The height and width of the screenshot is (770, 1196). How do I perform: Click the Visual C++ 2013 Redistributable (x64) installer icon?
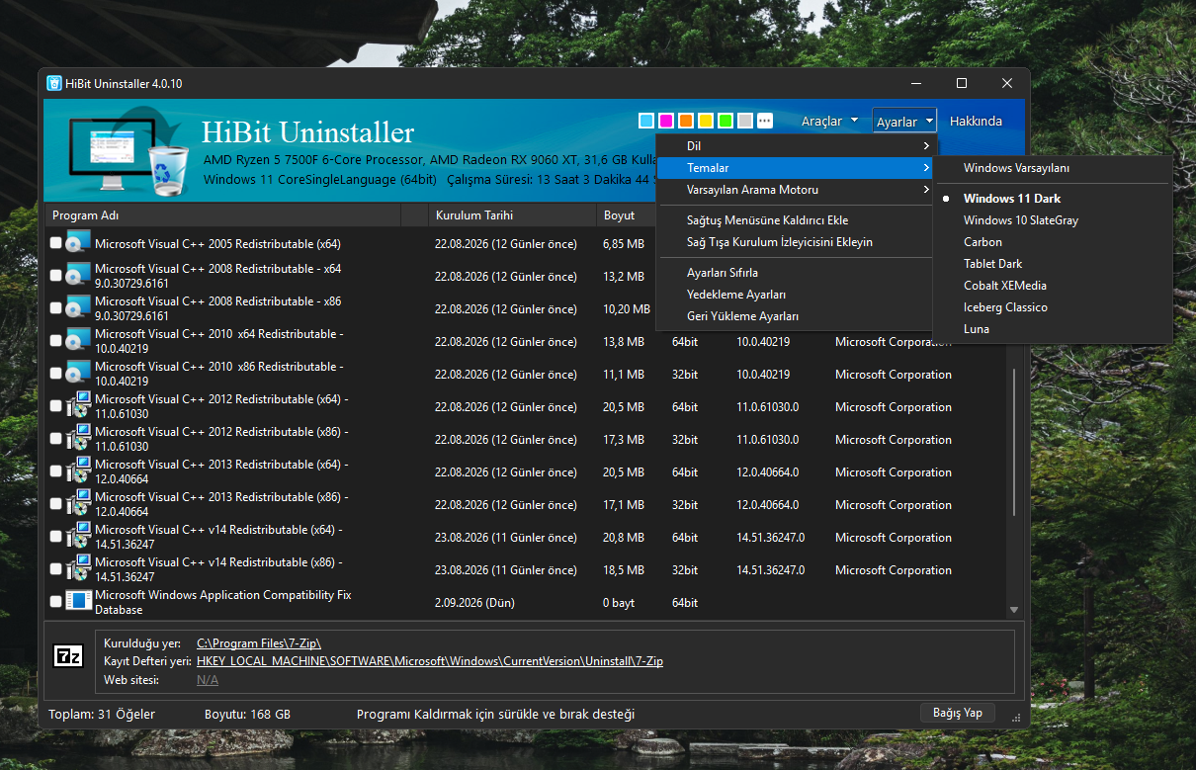tap(78, 471)
